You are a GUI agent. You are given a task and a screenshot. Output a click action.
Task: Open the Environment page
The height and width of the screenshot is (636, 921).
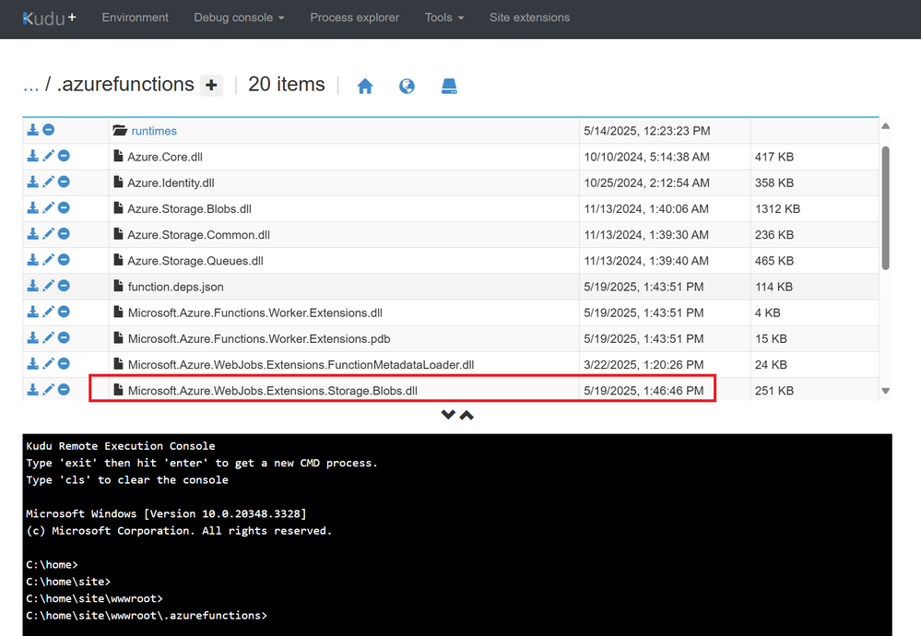(136, 18)
